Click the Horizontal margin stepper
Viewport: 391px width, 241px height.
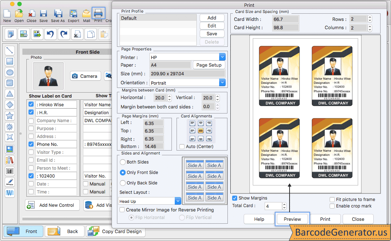tap(170, 98)
